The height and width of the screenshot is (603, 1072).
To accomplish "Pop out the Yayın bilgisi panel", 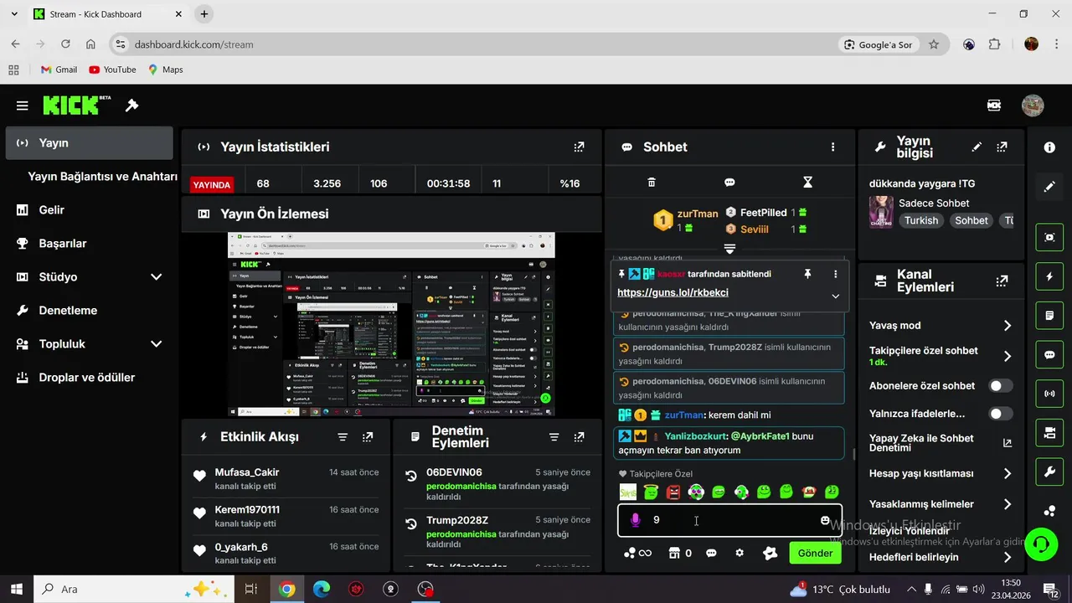I will [x=1002, y=147].
